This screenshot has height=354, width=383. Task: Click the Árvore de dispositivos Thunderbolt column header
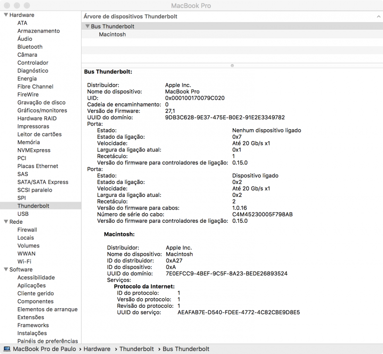[131, 17]
